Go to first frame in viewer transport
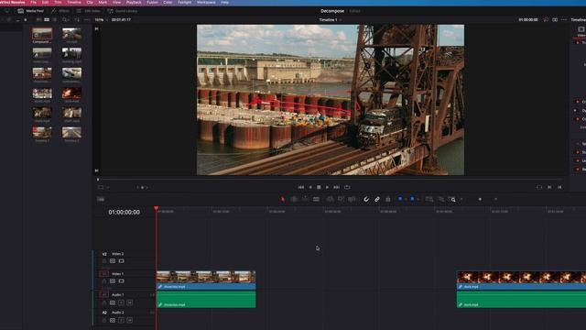586x330 pixels. click(x=301, y=187)
